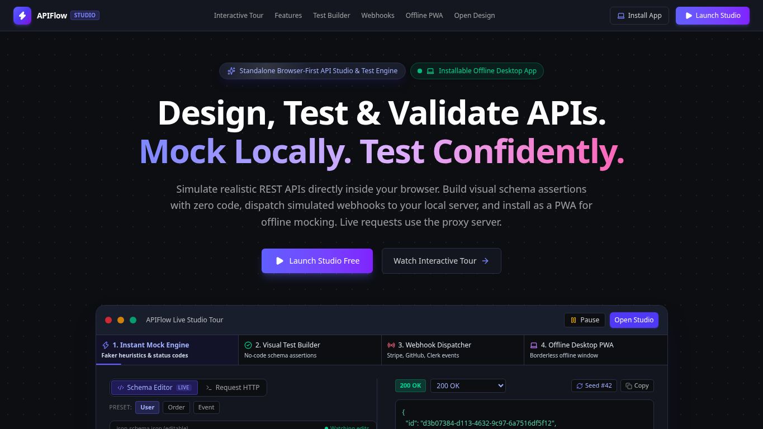
Task: Click the clipboard icon on Copy
Action: (x=629, y=386)
